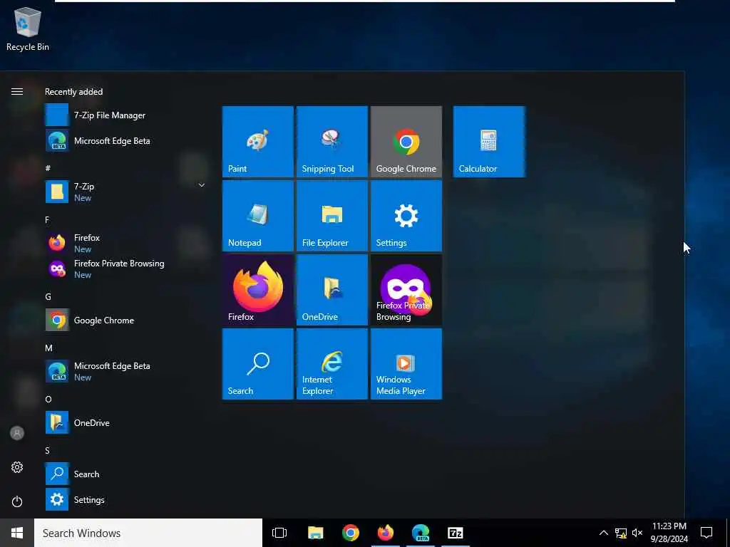Click the letter M group header
This screenshot has height=547, width=730.
(x=48, y=348)
